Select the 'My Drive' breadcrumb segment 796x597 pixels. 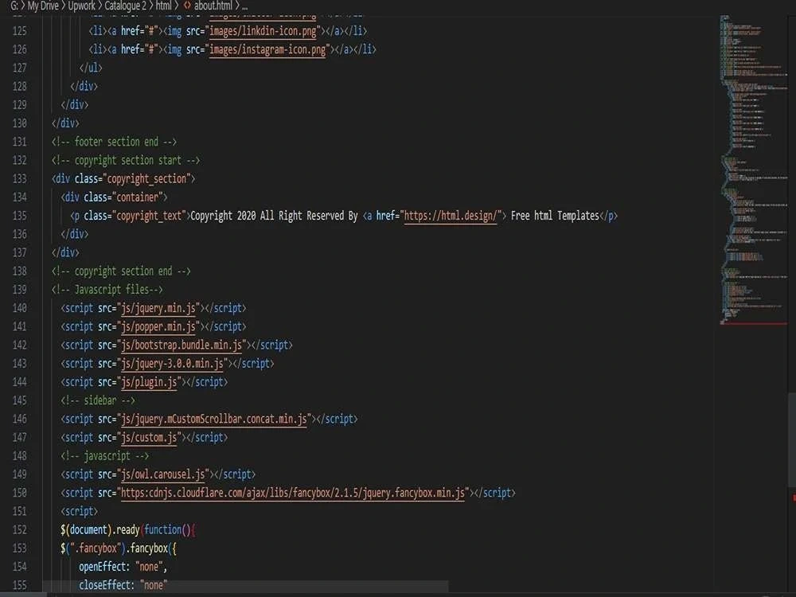point(43,6)
